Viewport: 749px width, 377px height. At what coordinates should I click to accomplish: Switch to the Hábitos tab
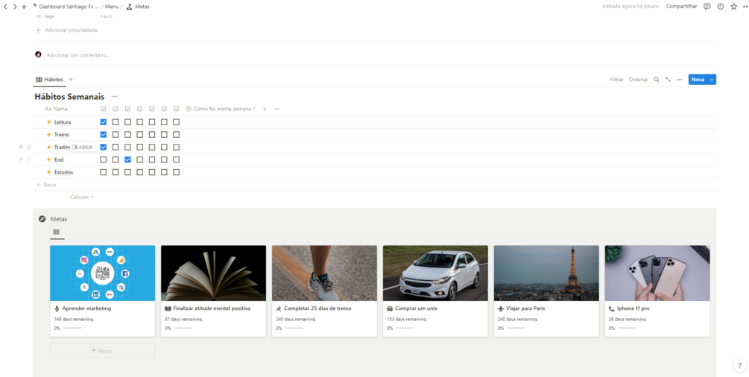(x=50, y=79)
